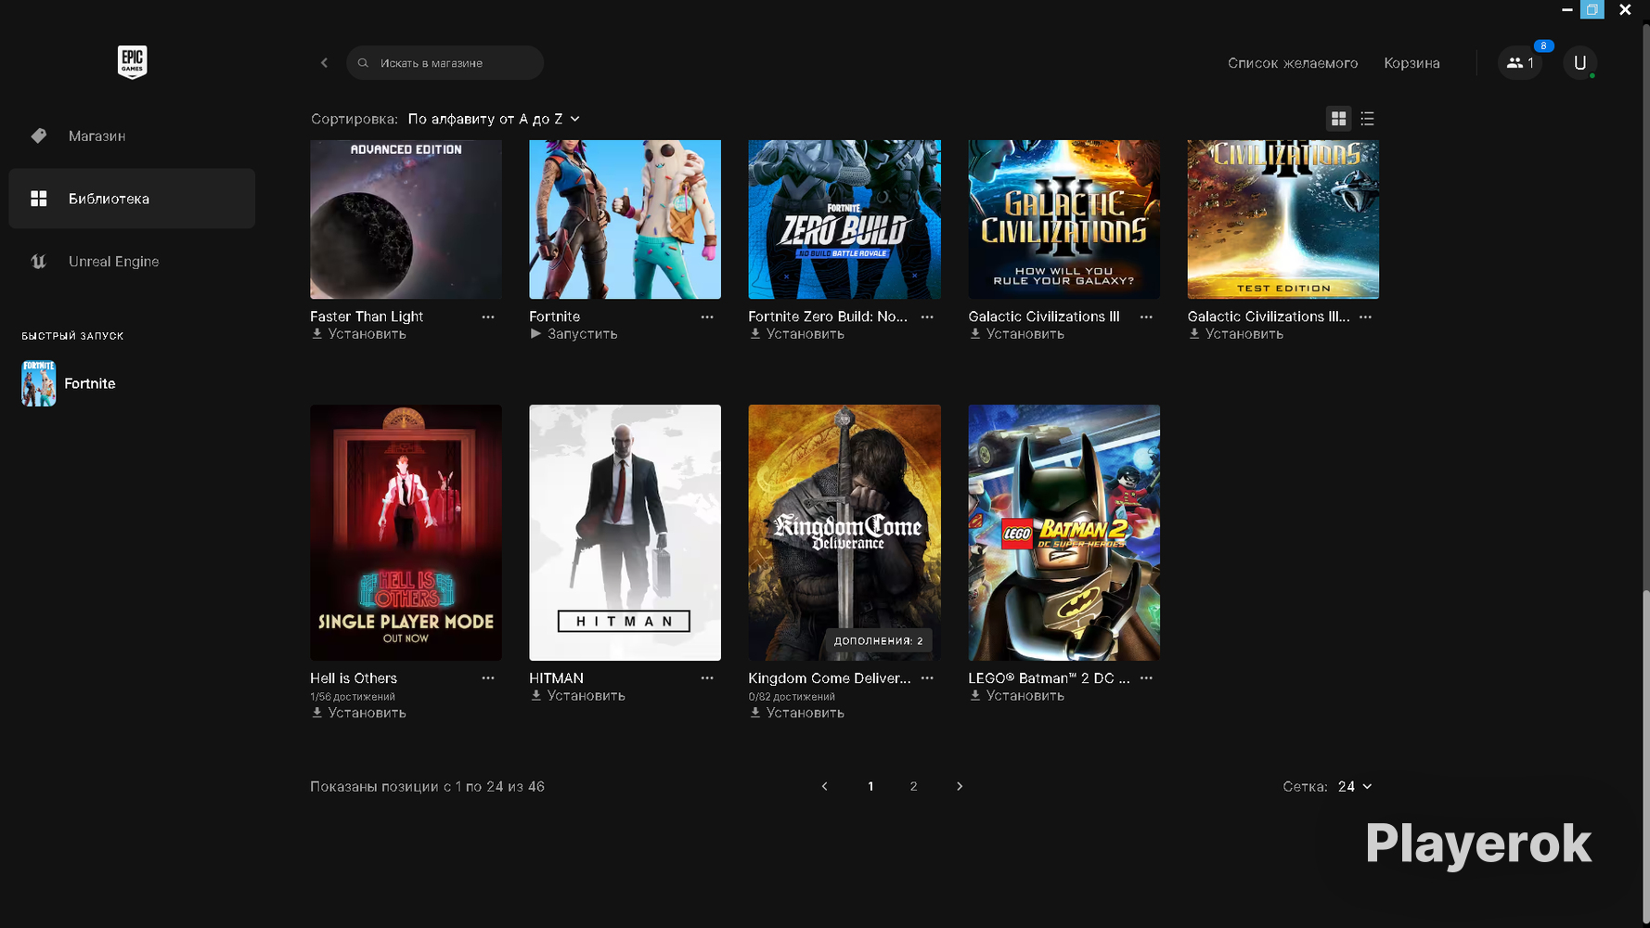Install Fortnite Zero Build
This screenshot has height=928, width=1650.
coord(797,334)
